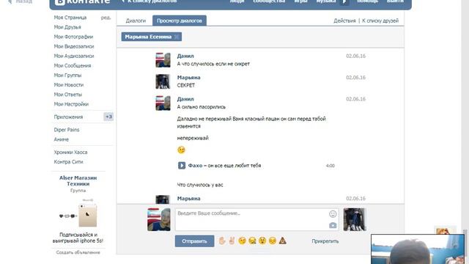Open Помощь in the header
Viewport: 469px width, 264px height.
tap(367, 1)
